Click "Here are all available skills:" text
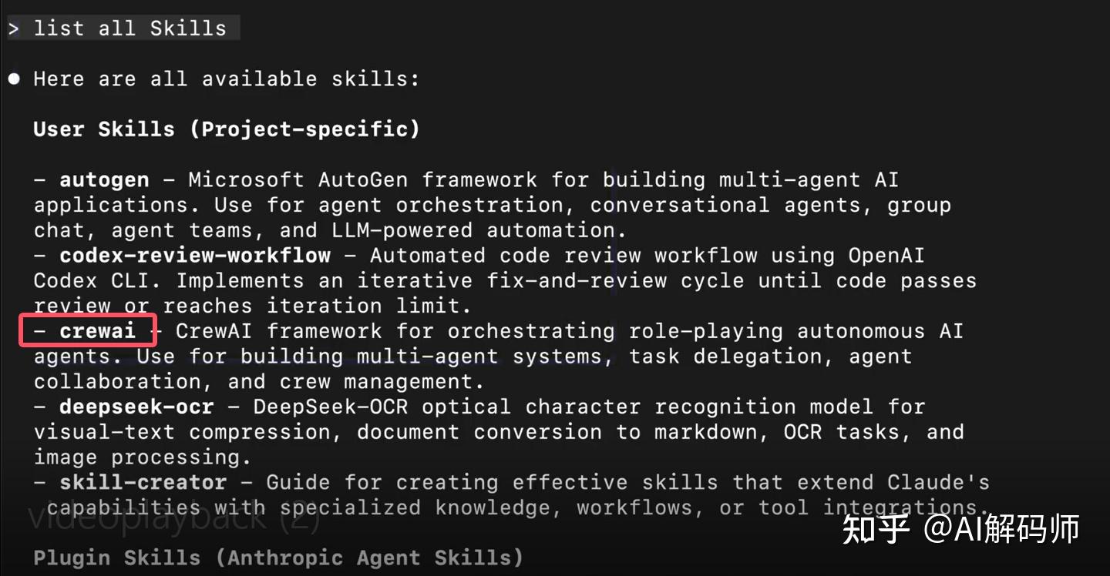The width and height of the screenshot is (1110, 576). (226, 79)
